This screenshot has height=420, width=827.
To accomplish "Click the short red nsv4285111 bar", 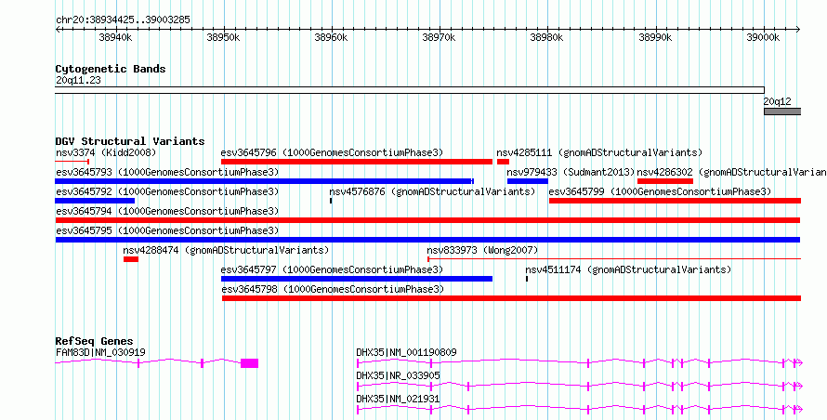I will 503,162.
